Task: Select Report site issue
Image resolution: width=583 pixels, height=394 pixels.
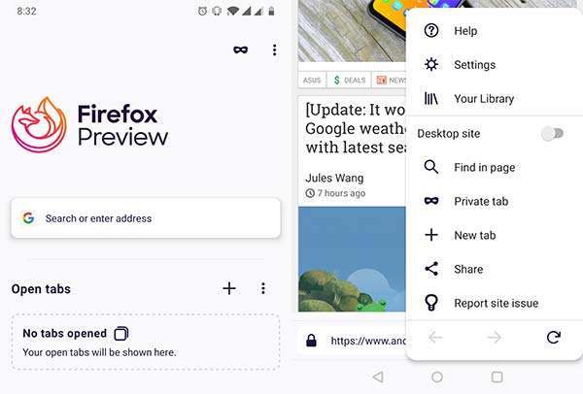Action: coord(495,303)
